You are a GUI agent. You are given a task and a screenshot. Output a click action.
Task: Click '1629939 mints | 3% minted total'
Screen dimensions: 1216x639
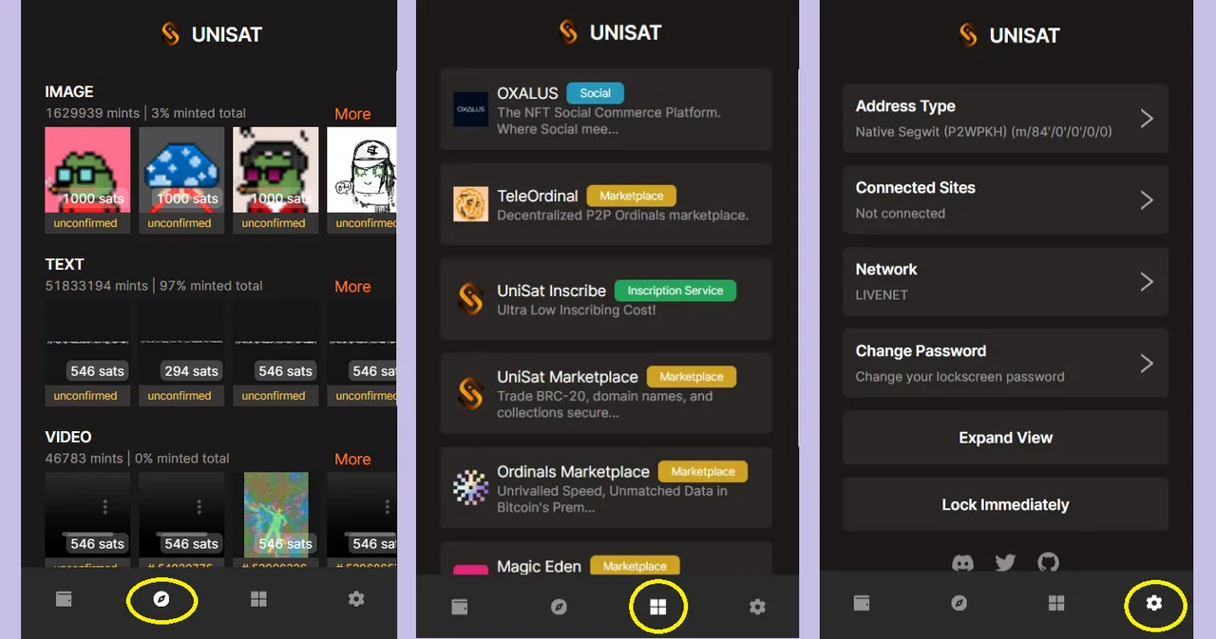coord(145,113)
